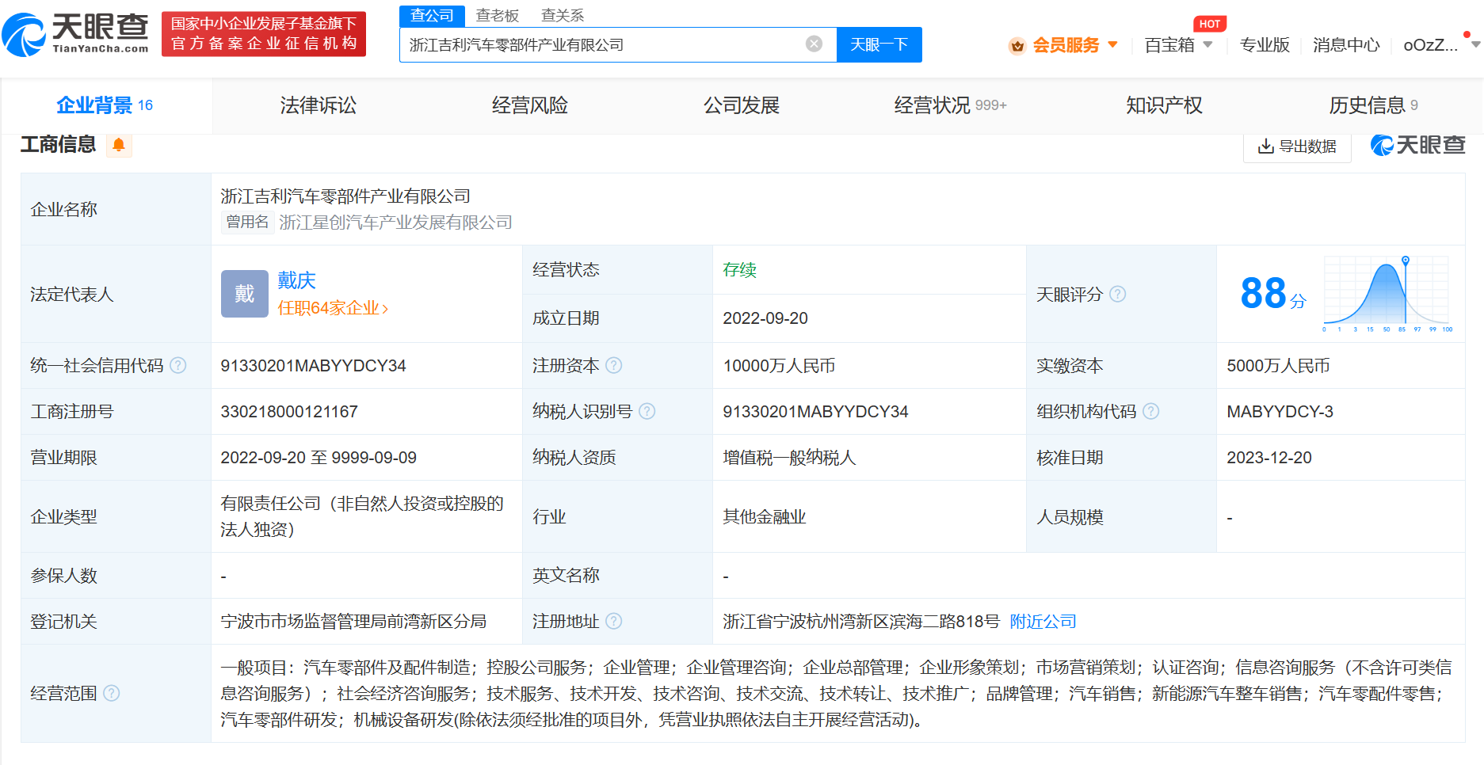Click help icon beside 纳税人识别号
The image size is (1484, 765).
click(647, 412)
